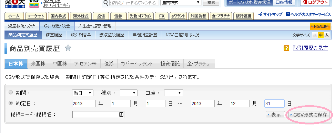This screenshot has width=335, height=133.
Task: Click the end month field 12
Action: point(240,104)
